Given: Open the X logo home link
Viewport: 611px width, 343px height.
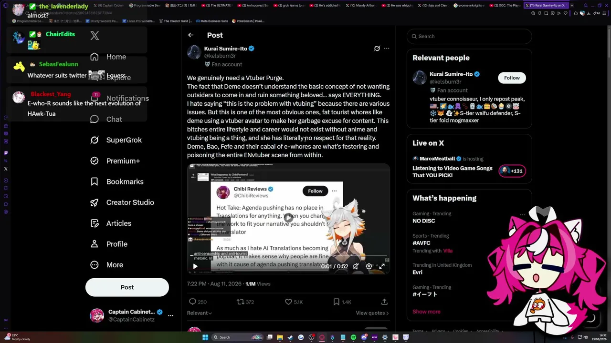Looking at the screenshot, I should click(x=95, y=36).
